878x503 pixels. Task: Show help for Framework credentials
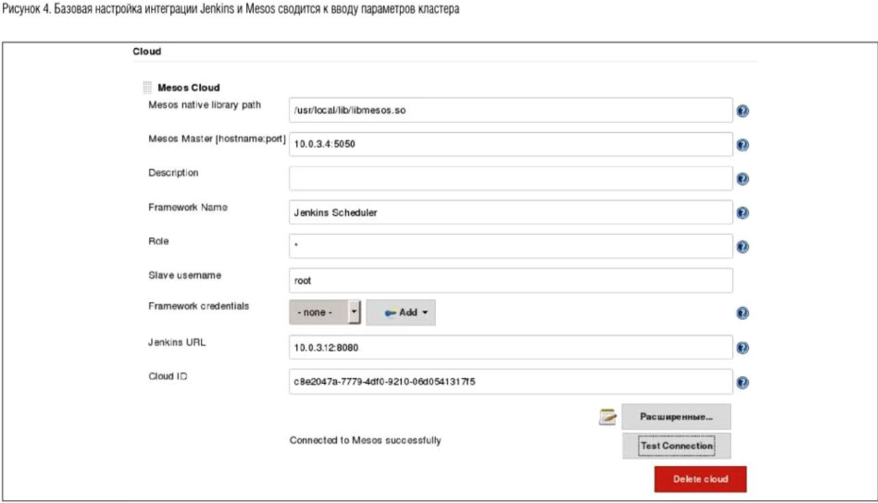coord(741,313)
